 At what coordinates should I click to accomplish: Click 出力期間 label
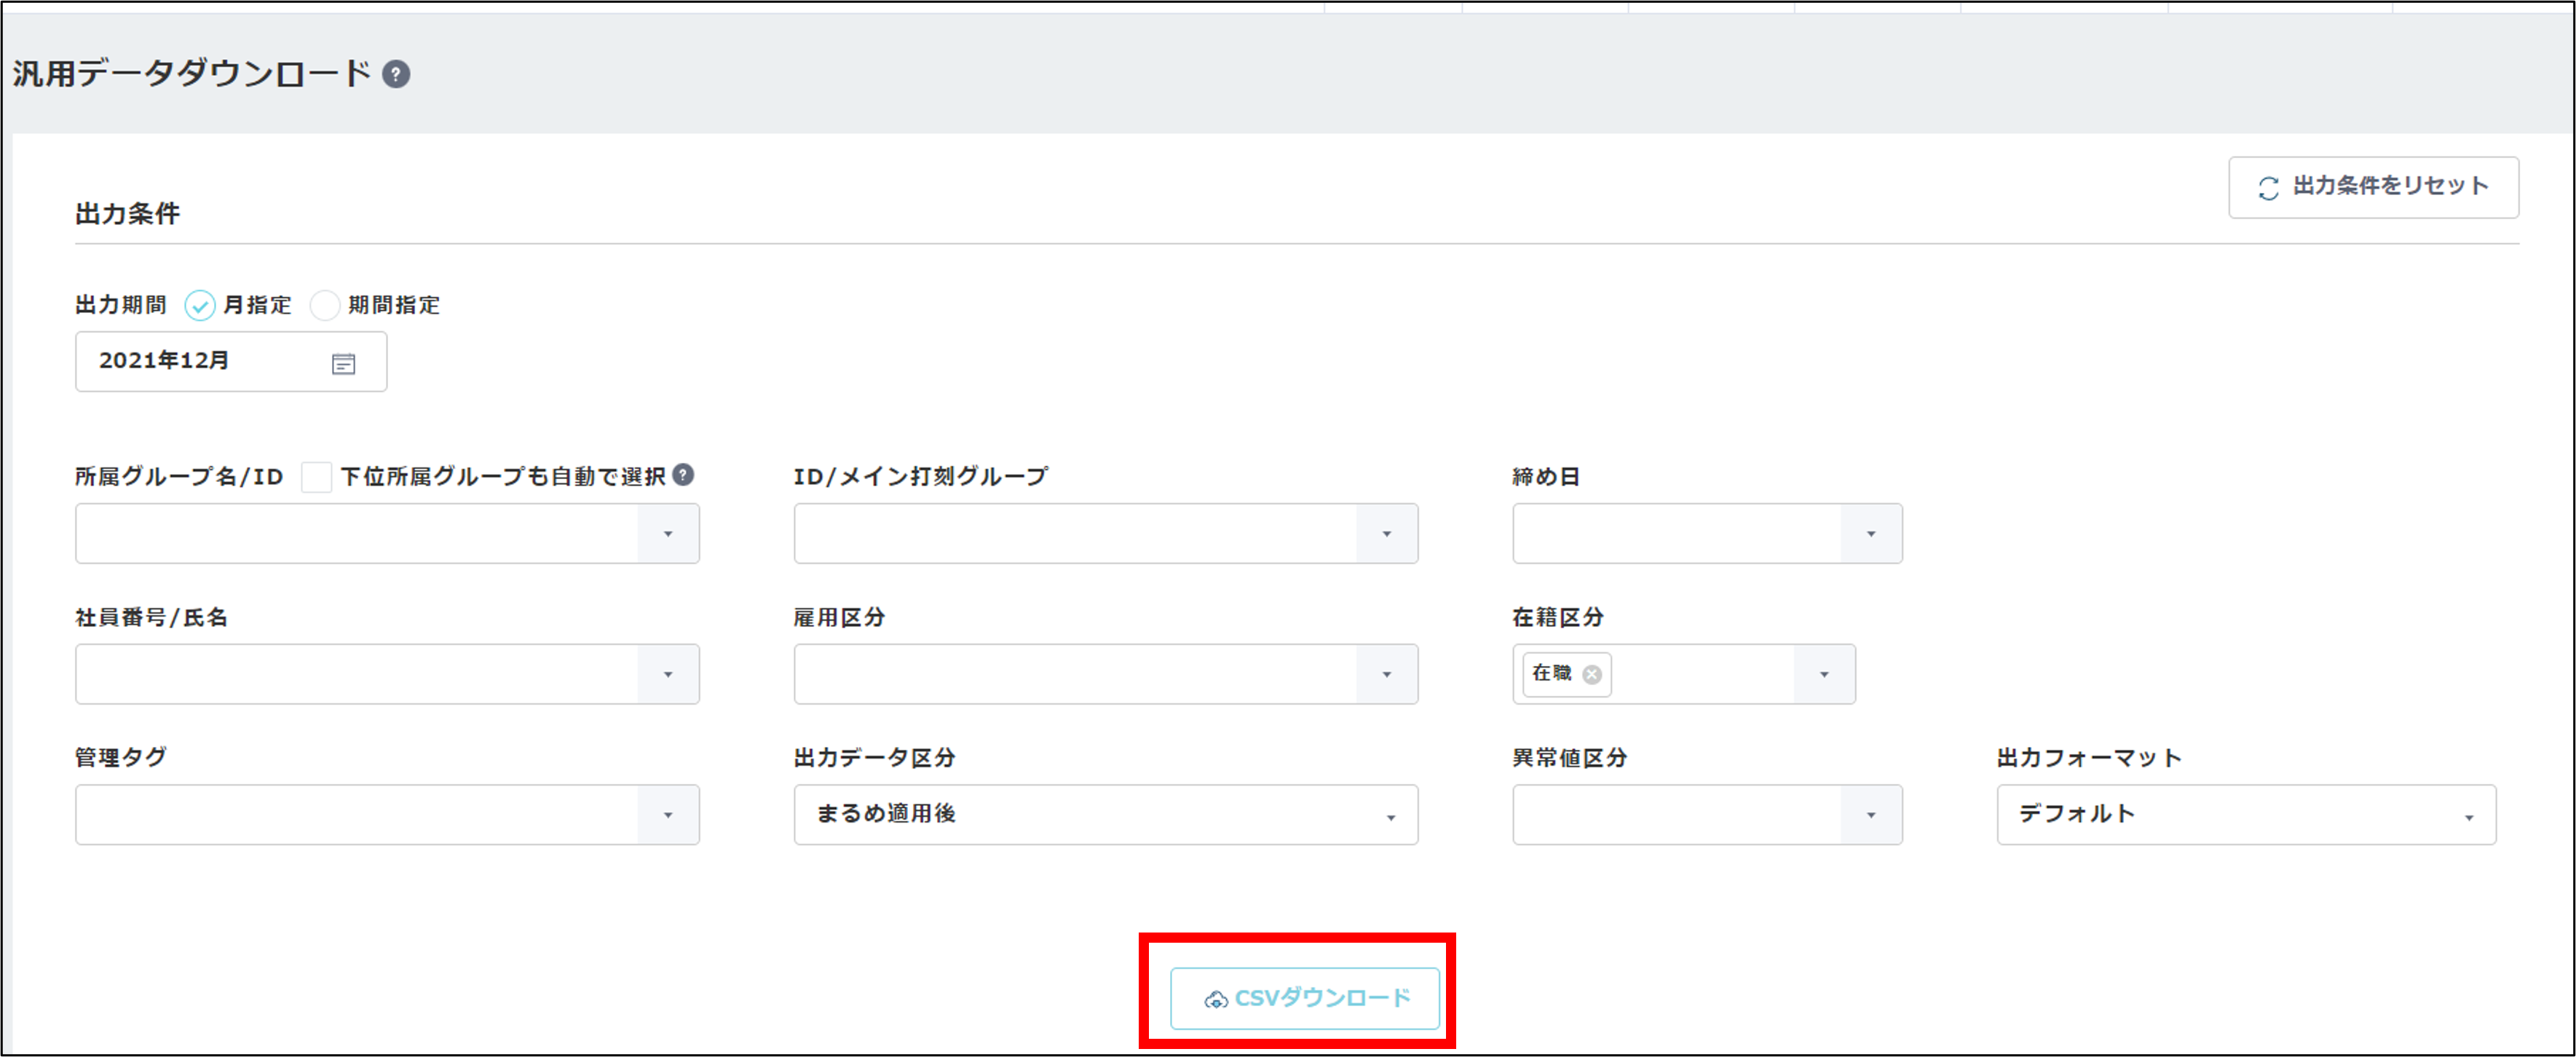click(x=121, y=305)
